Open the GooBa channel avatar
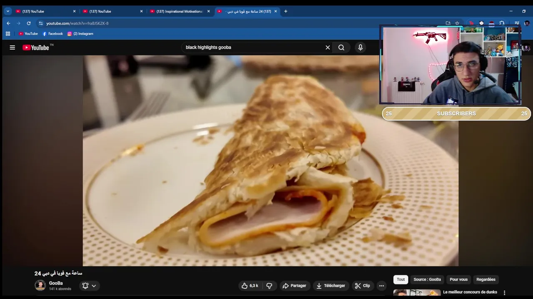Screen dimensions: 533x299 tap(40, 285)
